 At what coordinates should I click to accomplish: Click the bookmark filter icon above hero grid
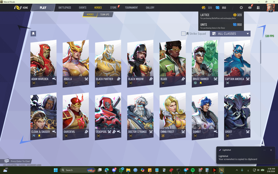33,33
